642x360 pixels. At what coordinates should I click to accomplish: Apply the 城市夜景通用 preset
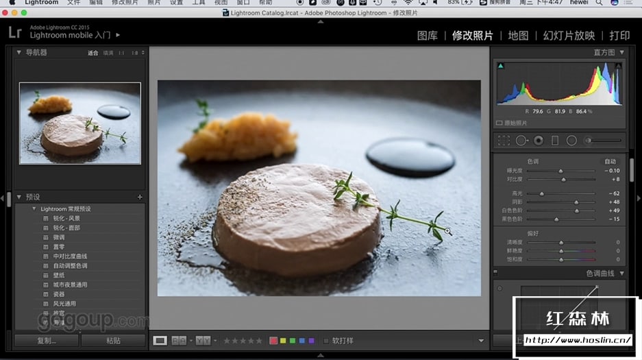(70, 285)
